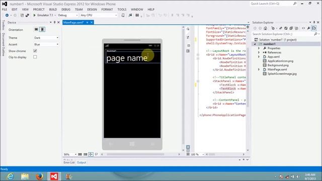Click the Navigate Backward toolbar icon
Image resolution: width=322 pixels, height=181 pixels.
point(7,15)
